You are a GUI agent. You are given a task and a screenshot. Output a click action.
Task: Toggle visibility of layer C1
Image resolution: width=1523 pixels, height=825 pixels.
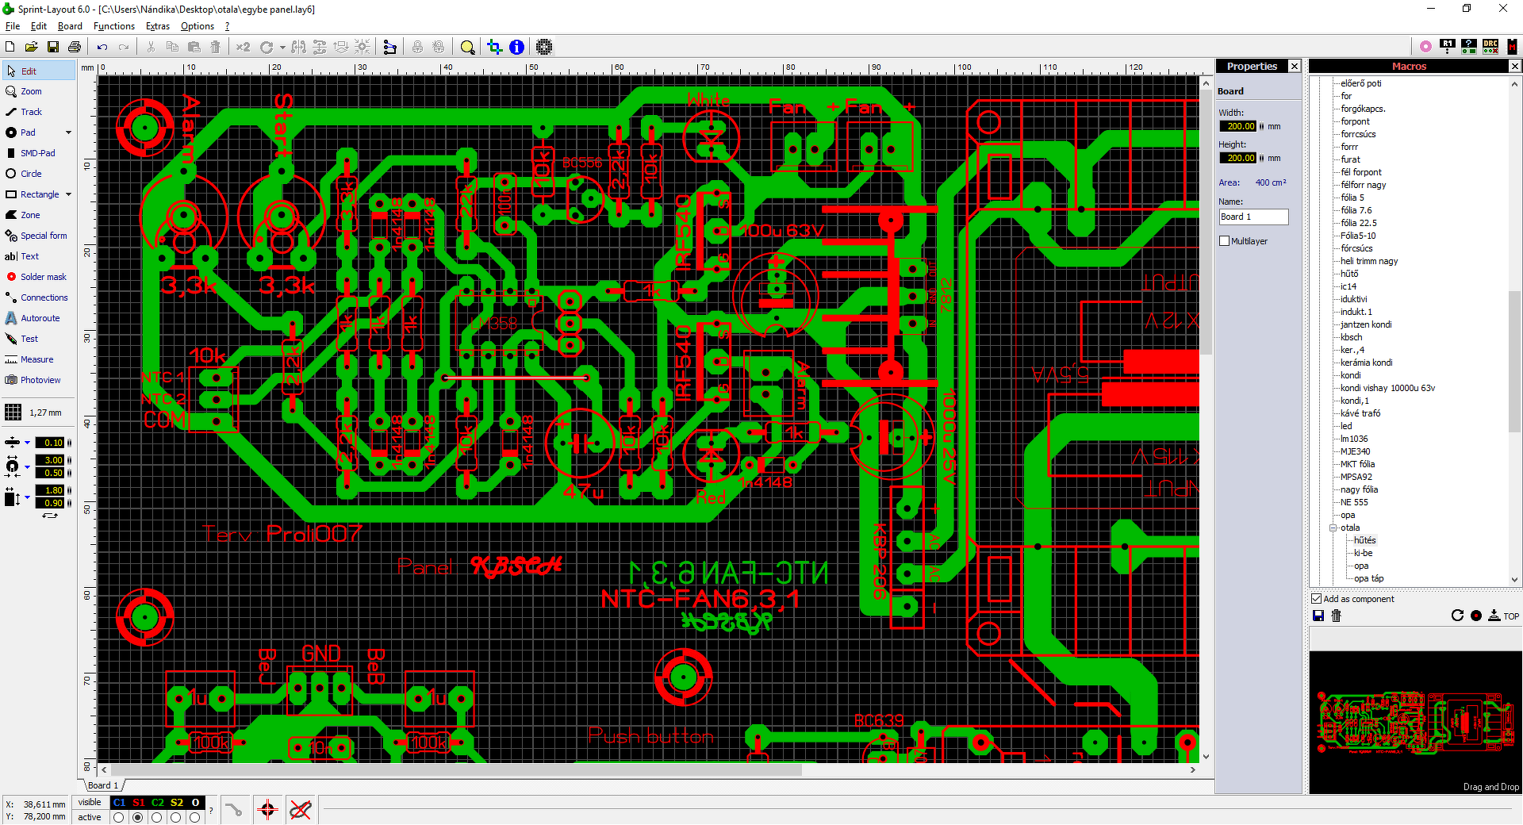coord(120,803)
